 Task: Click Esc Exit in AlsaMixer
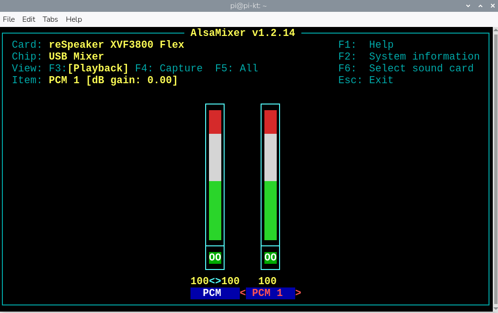point(366,80)
